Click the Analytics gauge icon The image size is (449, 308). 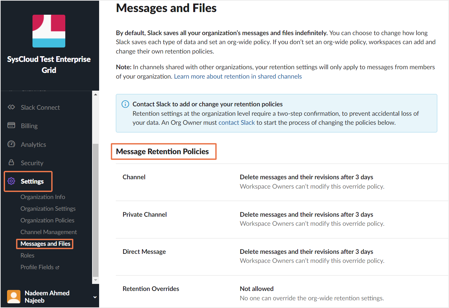11,144
